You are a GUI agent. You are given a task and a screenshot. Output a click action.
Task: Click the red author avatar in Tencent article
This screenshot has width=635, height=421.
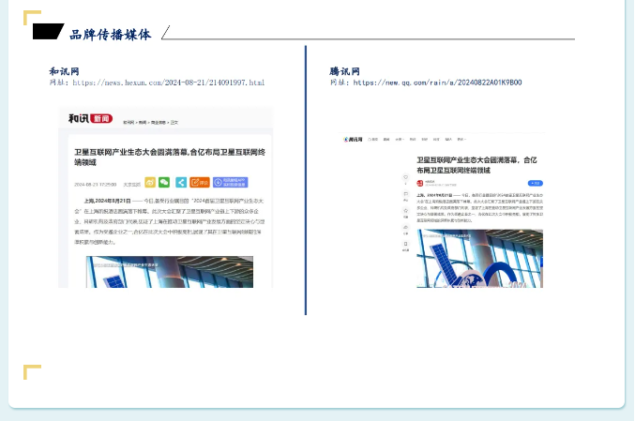(x=420, y=184)
